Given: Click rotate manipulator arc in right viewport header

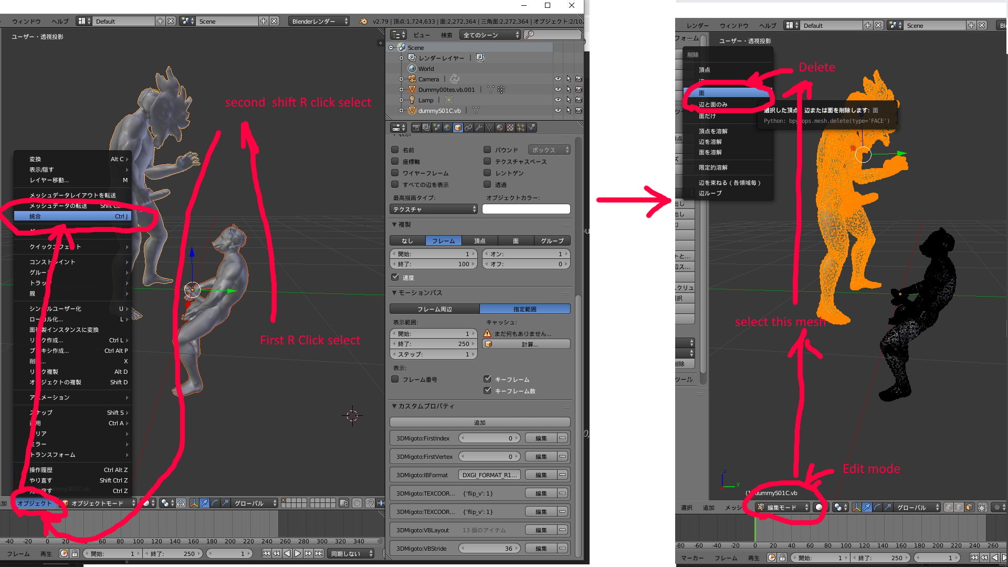Looking at the screenshot, I should [x=877, y=507].
